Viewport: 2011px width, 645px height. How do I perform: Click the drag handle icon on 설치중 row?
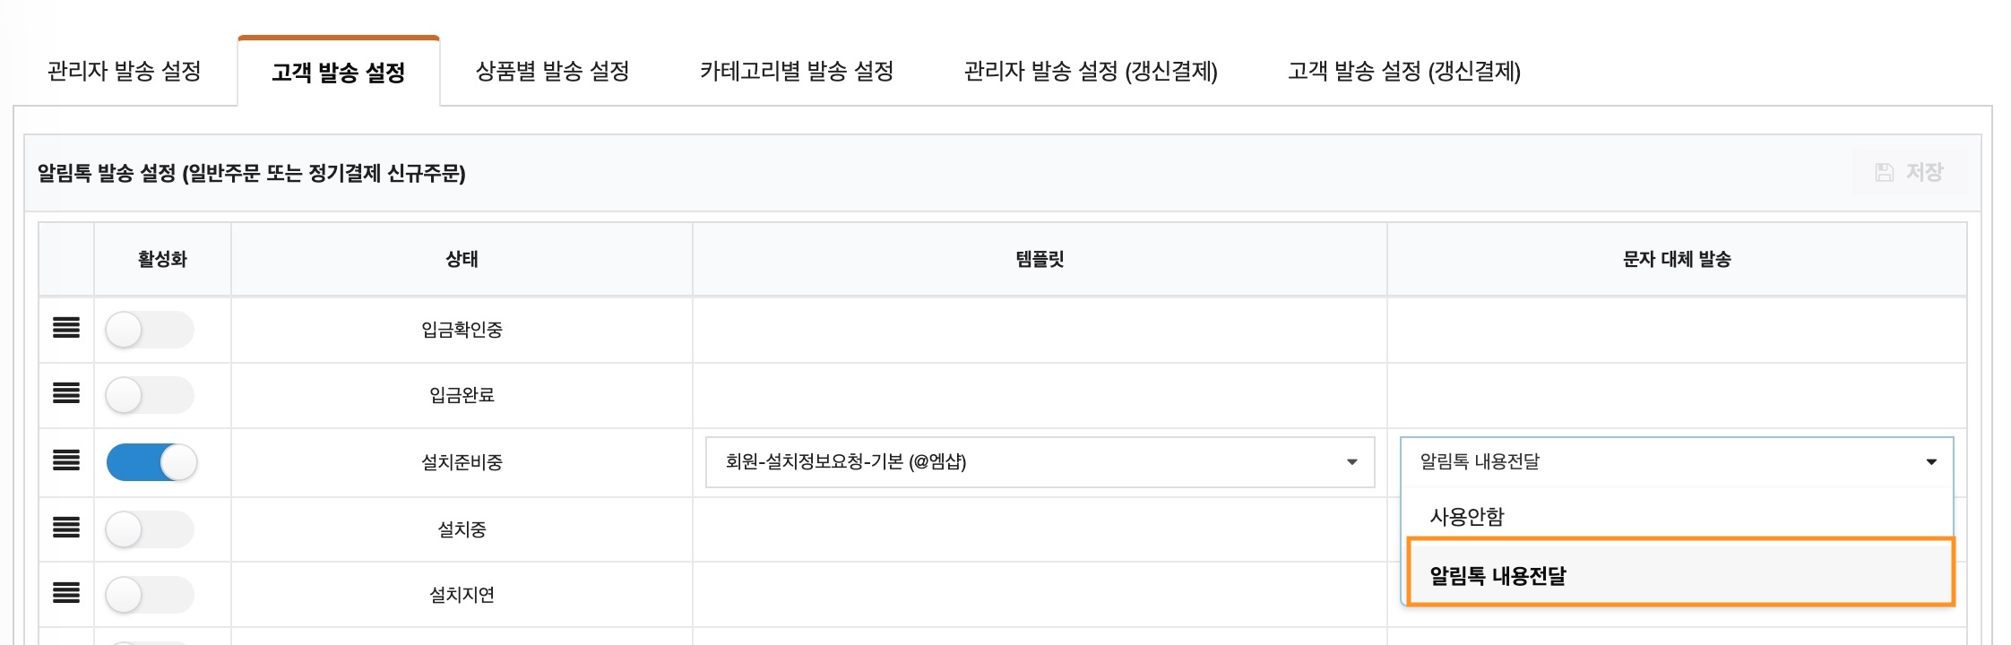68,529
